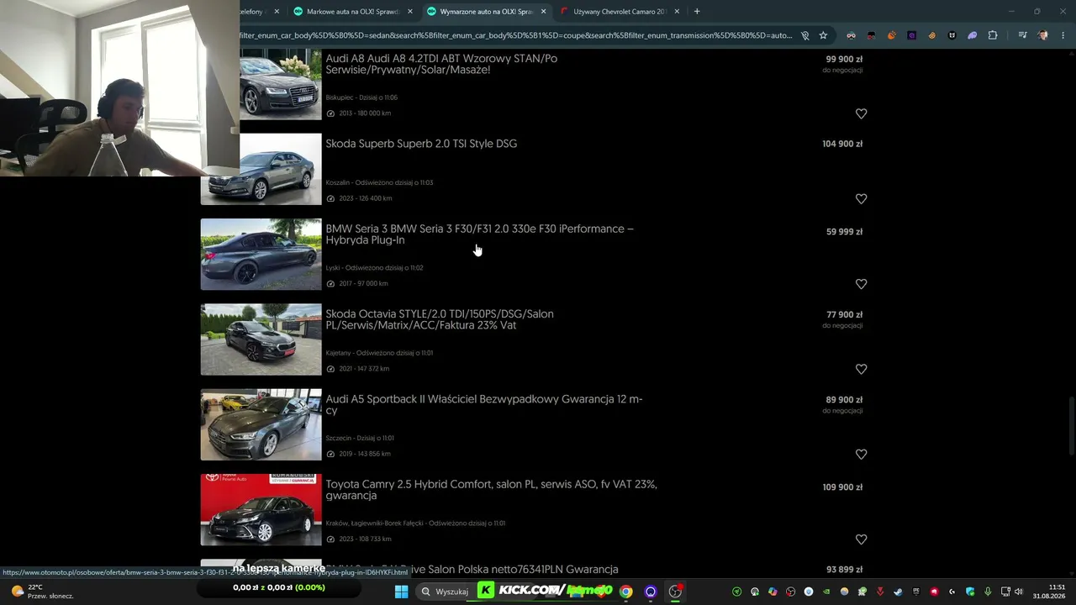Image resolution: width=1076 pixels, height=605 pixels.
Task: Open the volume icon in system tray
Action: (1019, 592)
